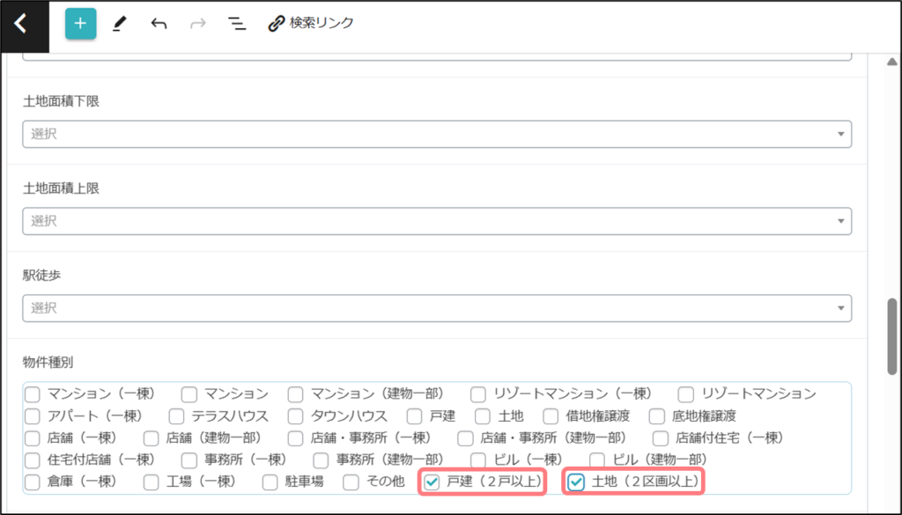Check the 借地権譲渡 option

tap(551, 416)
